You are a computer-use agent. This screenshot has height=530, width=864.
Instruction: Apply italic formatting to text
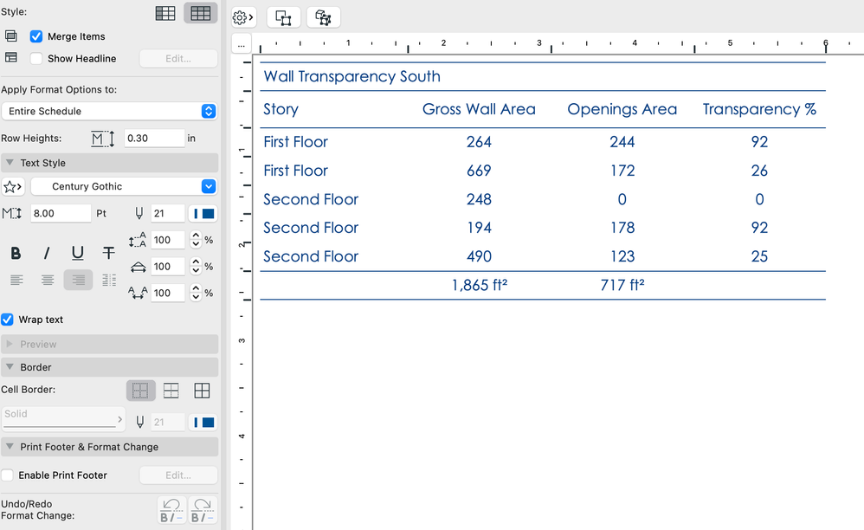pos(47,252)
